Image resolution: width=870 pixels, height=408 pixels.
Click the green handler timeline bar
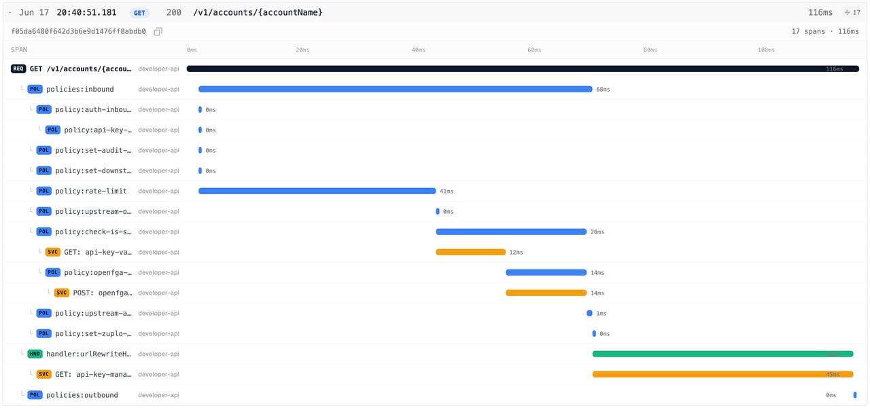pos(723,354)
